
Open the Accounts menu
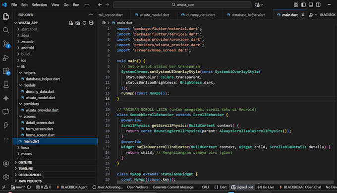coord(6,164)
